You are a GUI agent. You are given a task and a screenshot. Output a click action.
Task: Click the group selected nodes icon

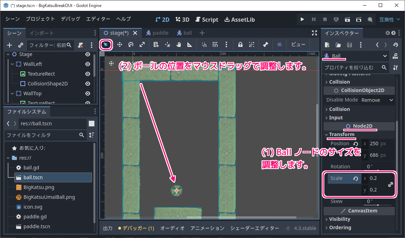[x=252, y=44]
